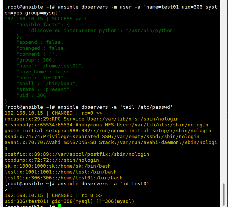Screen dimensions: 228x207
Task: Click the "discovered_interpreter_python" line
Action: click(102, 31)
